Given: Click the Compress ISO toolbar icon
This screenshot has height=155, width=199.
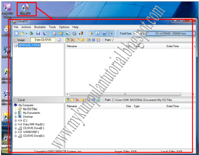Looking at the screenshot, I should pos(61,34).
